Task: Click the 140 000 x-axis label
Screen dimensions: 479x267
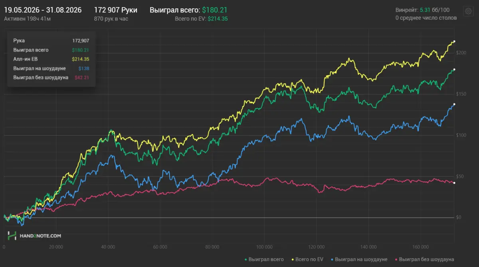Action: pos(368,247)
